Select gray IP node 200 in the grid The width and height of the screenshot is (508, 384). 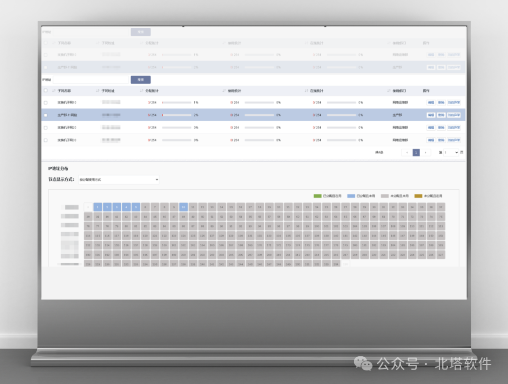point(183,255)
